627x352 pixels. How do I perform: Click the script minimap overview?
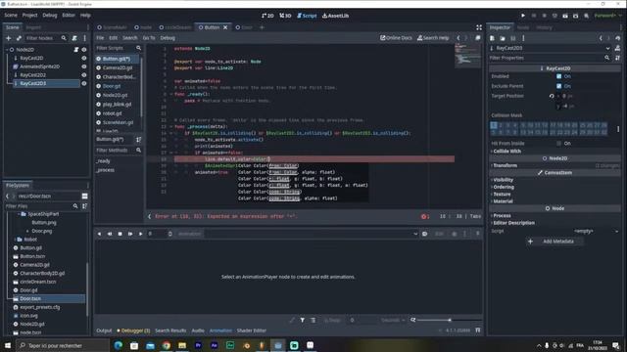point(467,56)
